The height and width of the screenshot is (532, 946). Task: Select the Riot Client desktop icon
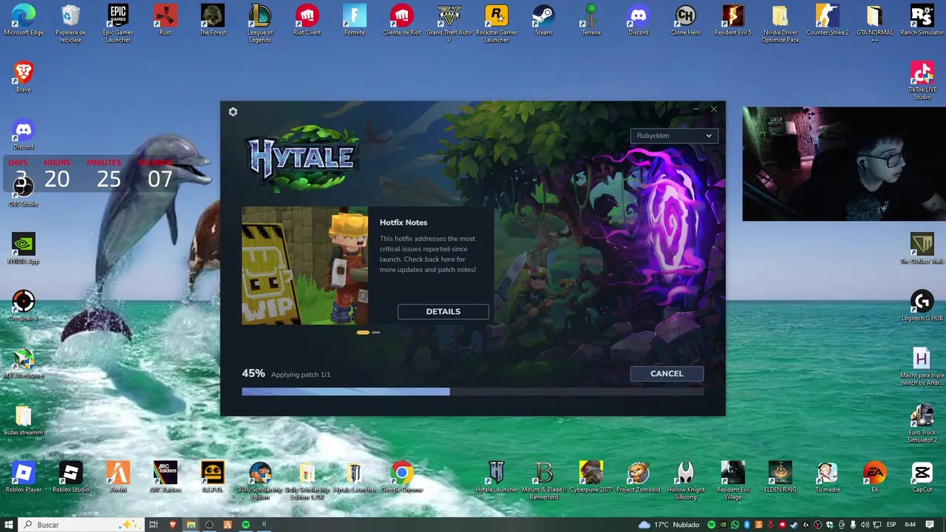coord(307,20)
